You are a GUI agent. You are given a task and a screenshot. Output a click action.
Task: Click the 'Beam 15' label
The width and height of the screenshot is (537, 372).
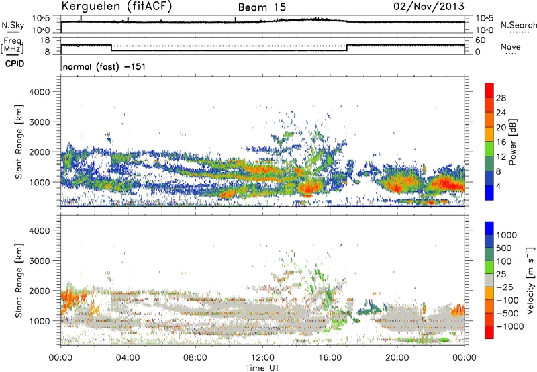pyautogui.click(x=262, y=7)
